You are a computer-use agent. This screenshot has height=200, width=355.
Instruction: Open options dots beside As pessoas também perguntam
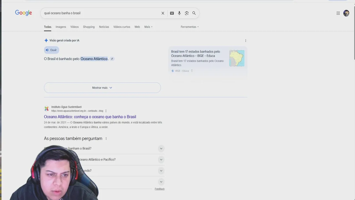(106, 139)
